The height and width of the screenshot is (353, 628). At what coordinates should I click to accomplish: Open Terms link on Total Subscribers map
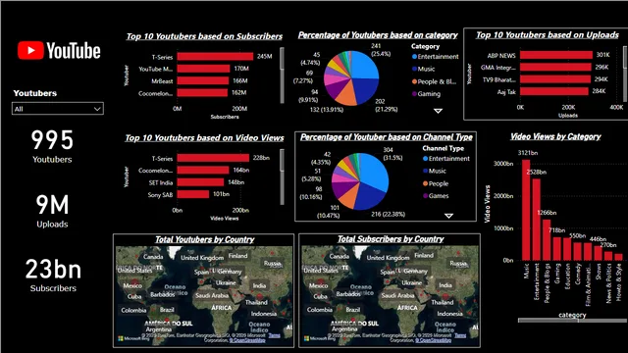[x=460, y=335]
